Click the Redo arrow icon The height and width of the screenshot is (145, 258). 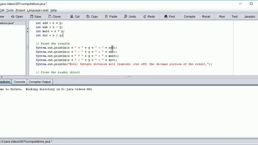[x=145, y=17]
